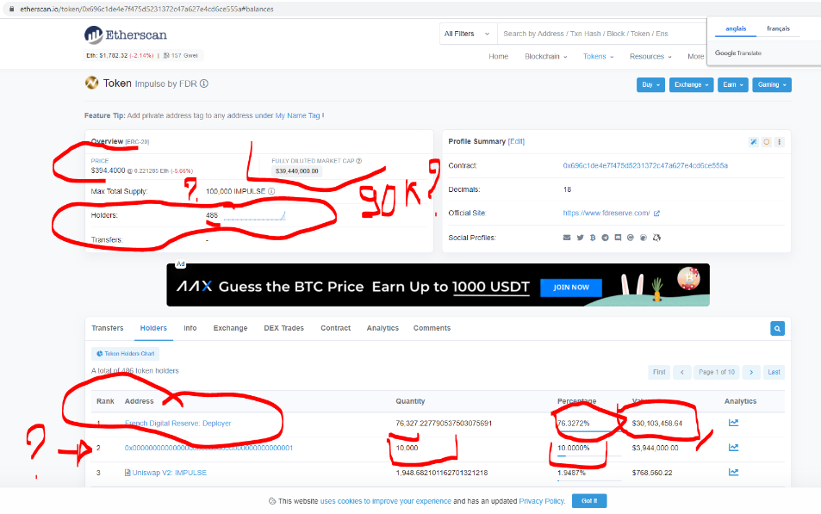
Task: Click external link icon beside fdreserve.com
Action: click(656, 213)
